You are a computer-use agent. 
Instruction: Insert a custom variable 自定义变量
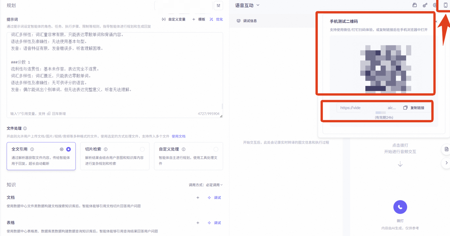point(174,19)
